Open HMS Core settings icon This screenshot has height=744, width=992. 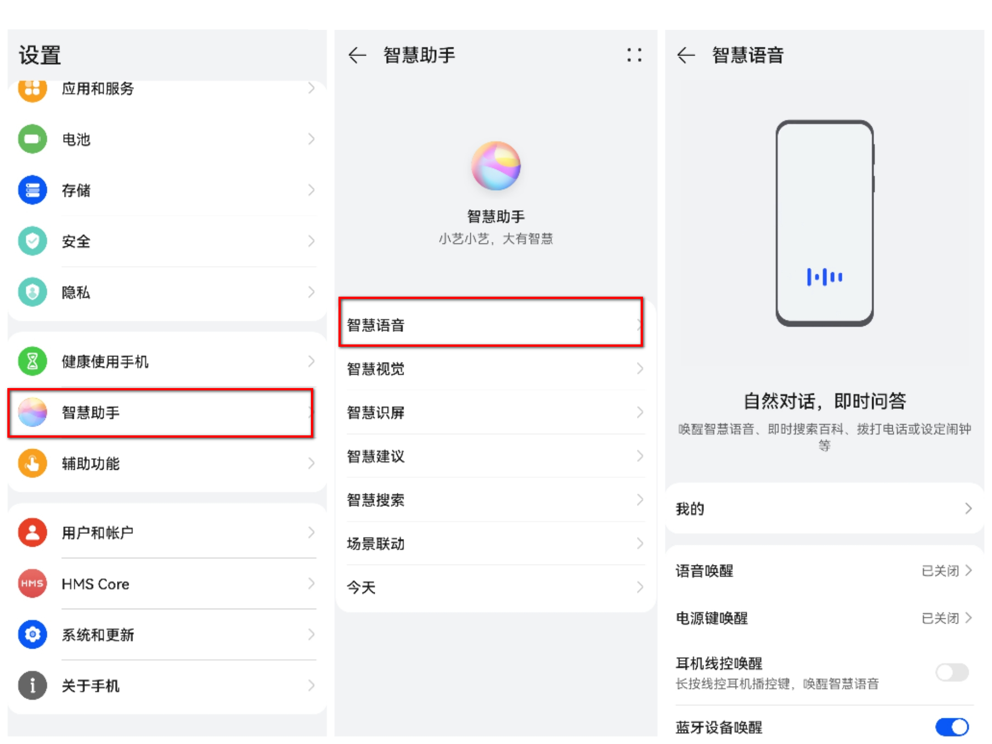[32, 584]
